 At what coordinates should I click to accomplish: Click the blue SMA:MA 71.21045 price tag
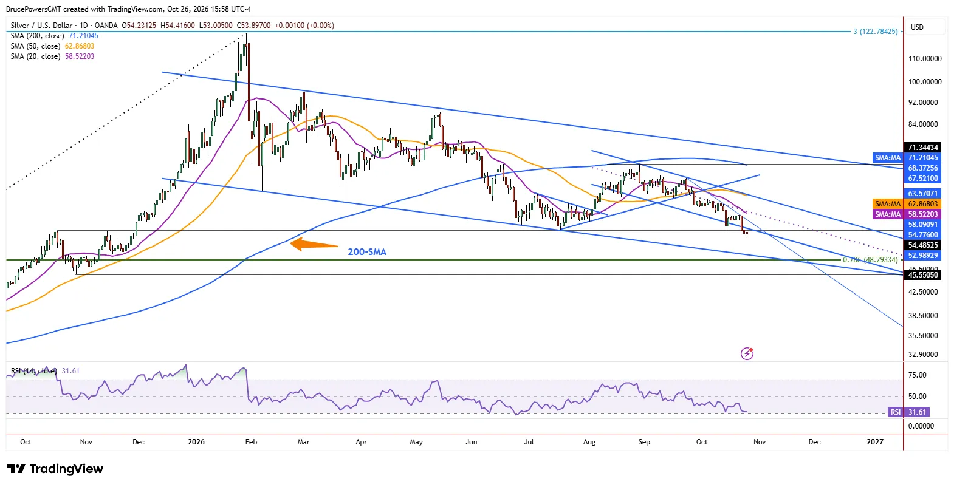coord(907,158)
